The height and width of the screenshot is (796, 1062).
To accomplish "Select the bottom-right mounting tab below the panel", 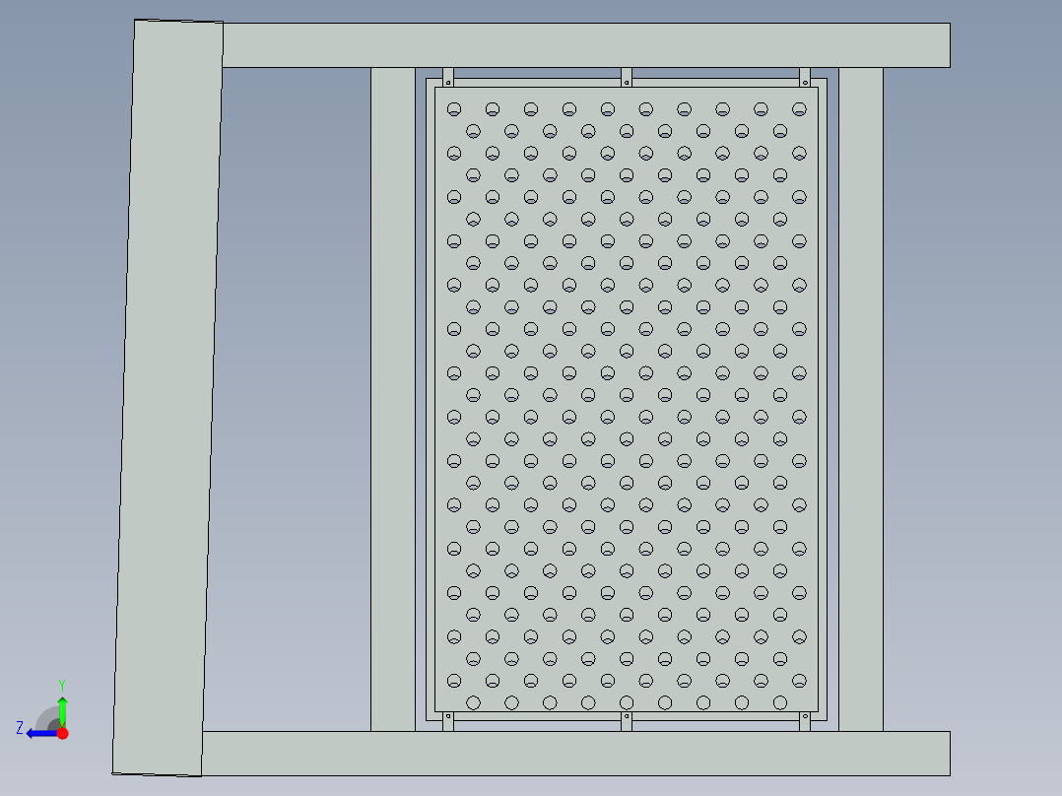I will pos(805,721).
